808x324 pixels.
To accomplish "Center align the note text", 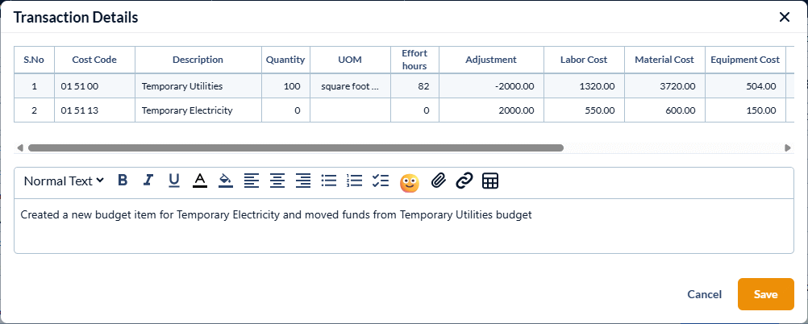I will (x=277, y=181).
